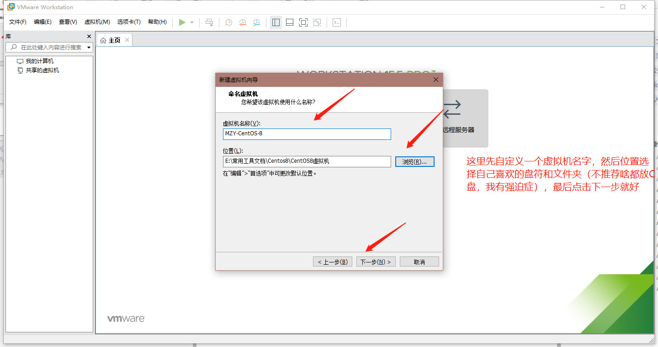This screenshot has height=347, width=658.
Task: Close the 主页 tab
Action: (127, 40)
